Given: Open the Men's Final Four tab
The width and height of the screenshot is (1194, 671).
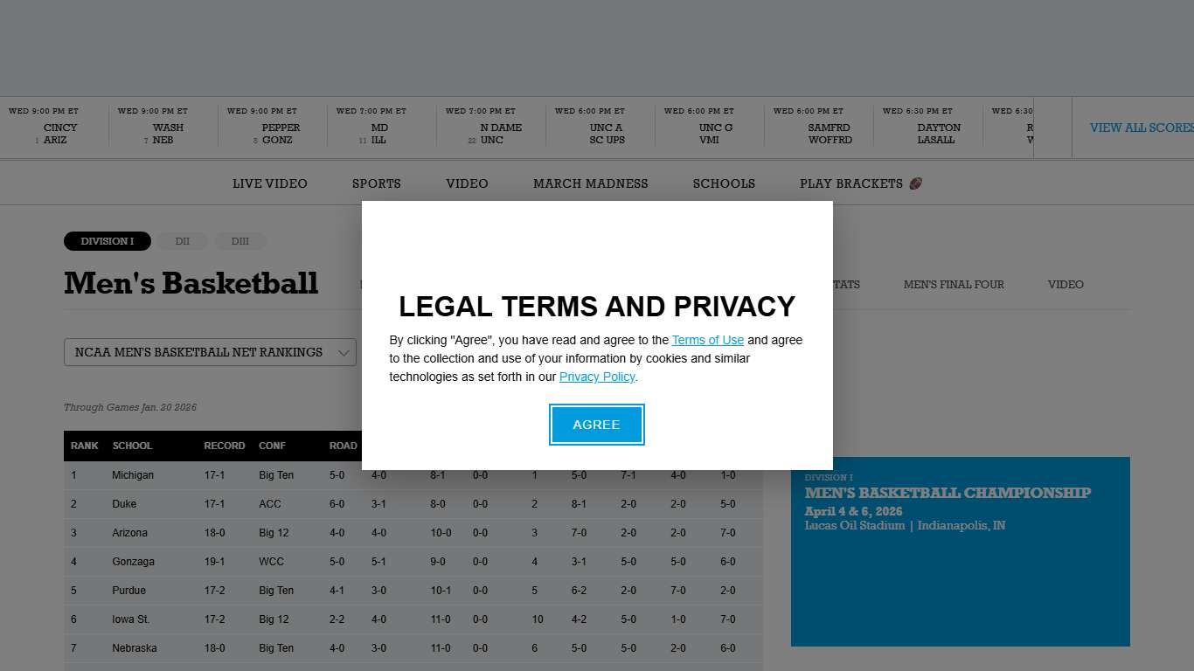Looking at the screenshot, I should 953,285.
